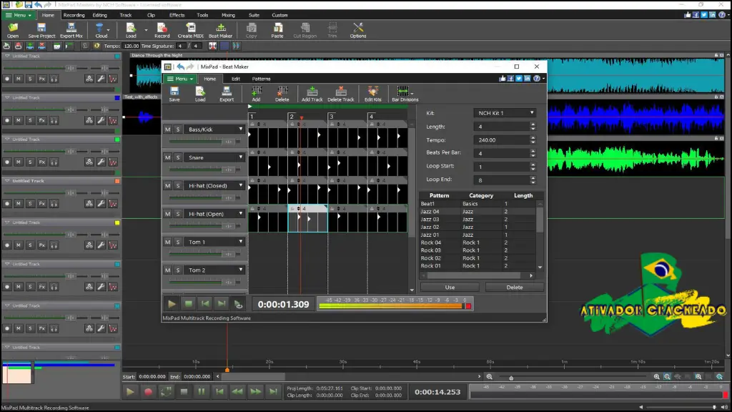732x412 pixels.
Task: Click Export icon in Beat Maker toolbar
Action: click(x=227, y=94)
